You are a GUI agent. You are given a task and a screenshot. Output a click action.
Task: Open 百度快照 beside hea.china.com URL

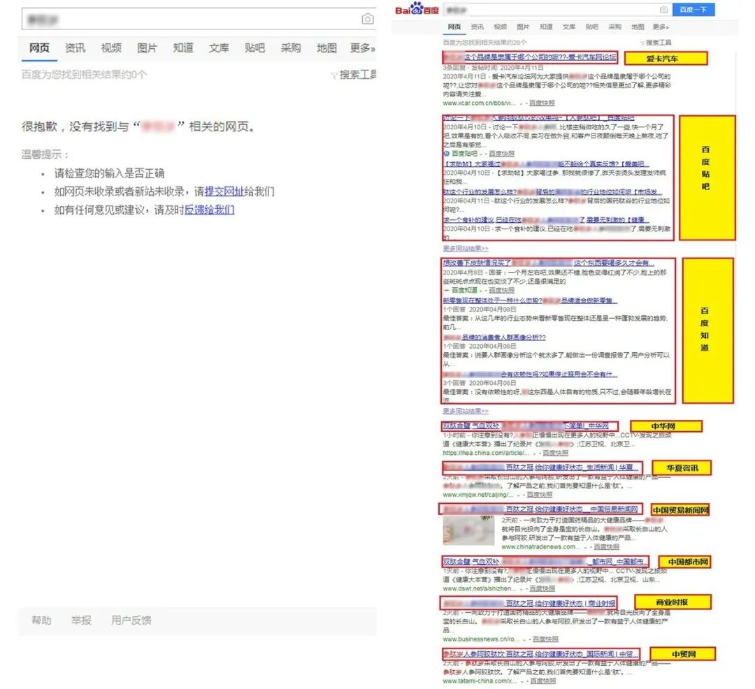click(x=555, y=454)
